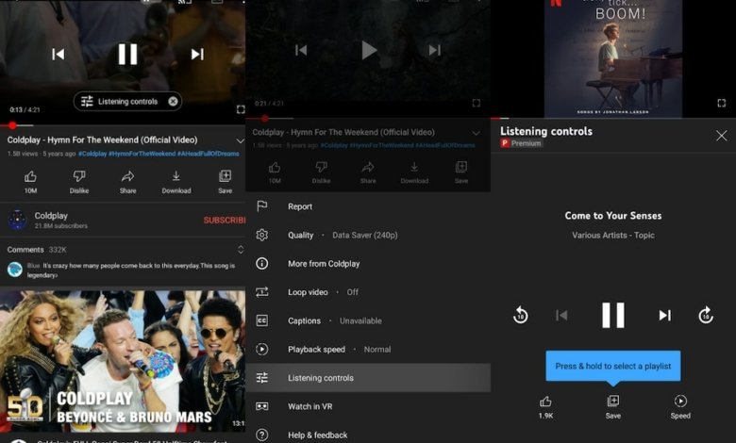
Task: Skip to next track in Listening controls
Action: click(664, 315)
